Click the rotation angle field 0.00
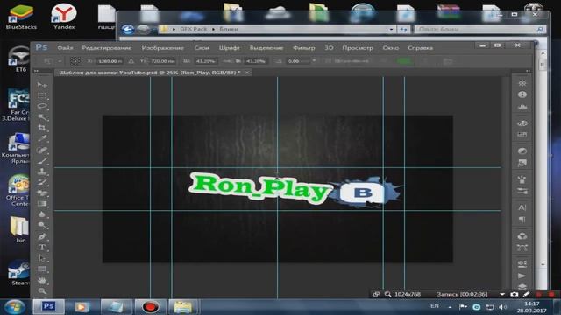The image size is (561, 315). (x=299, y=61)
